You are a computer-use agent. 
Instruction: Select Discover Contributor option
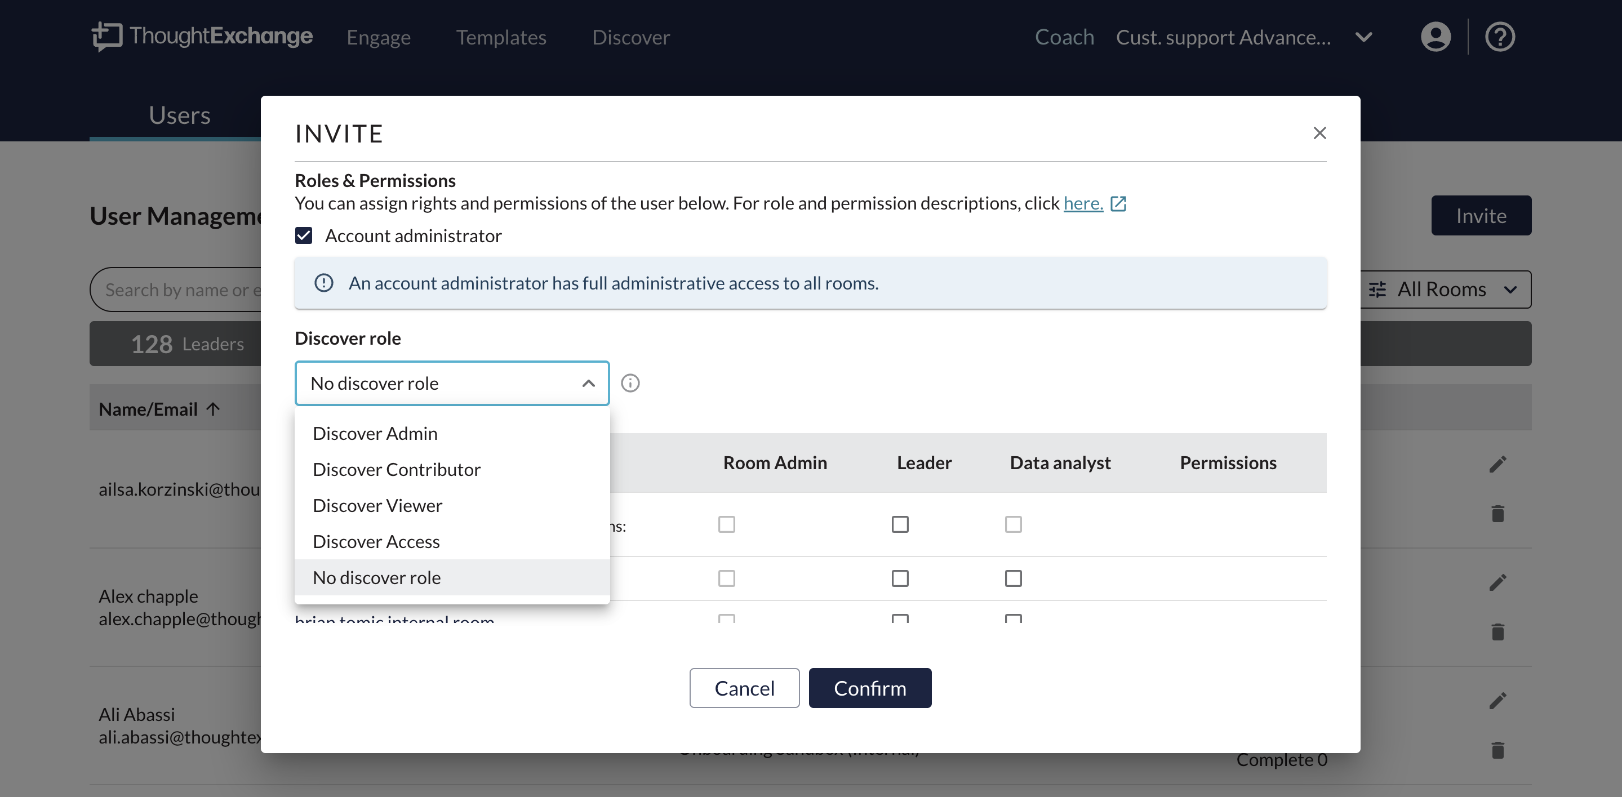click(452, 469)
